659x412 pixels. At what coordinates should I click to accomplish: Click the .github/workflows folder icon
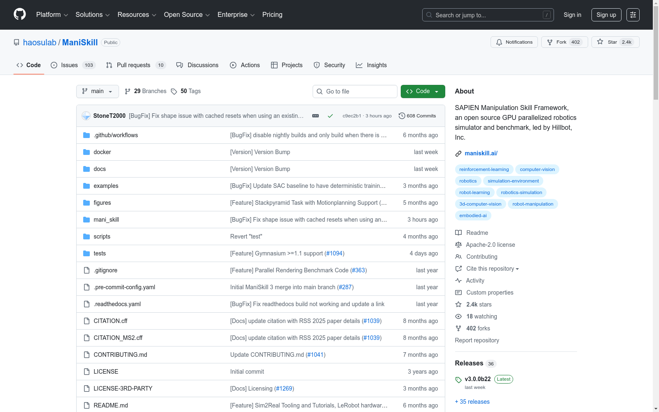tap(86, 135)
